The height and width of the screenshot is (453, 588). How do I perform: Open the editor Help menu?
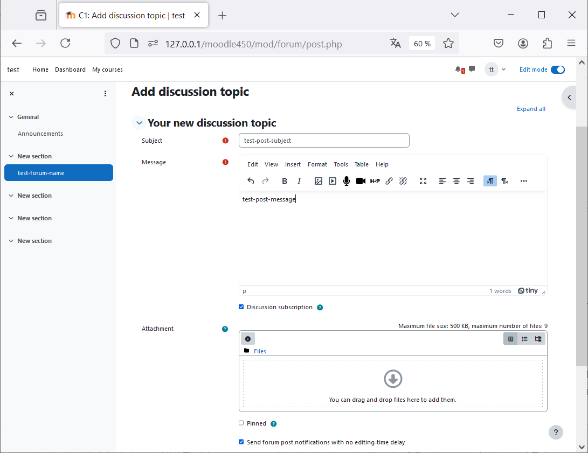[x=382, y=164]
